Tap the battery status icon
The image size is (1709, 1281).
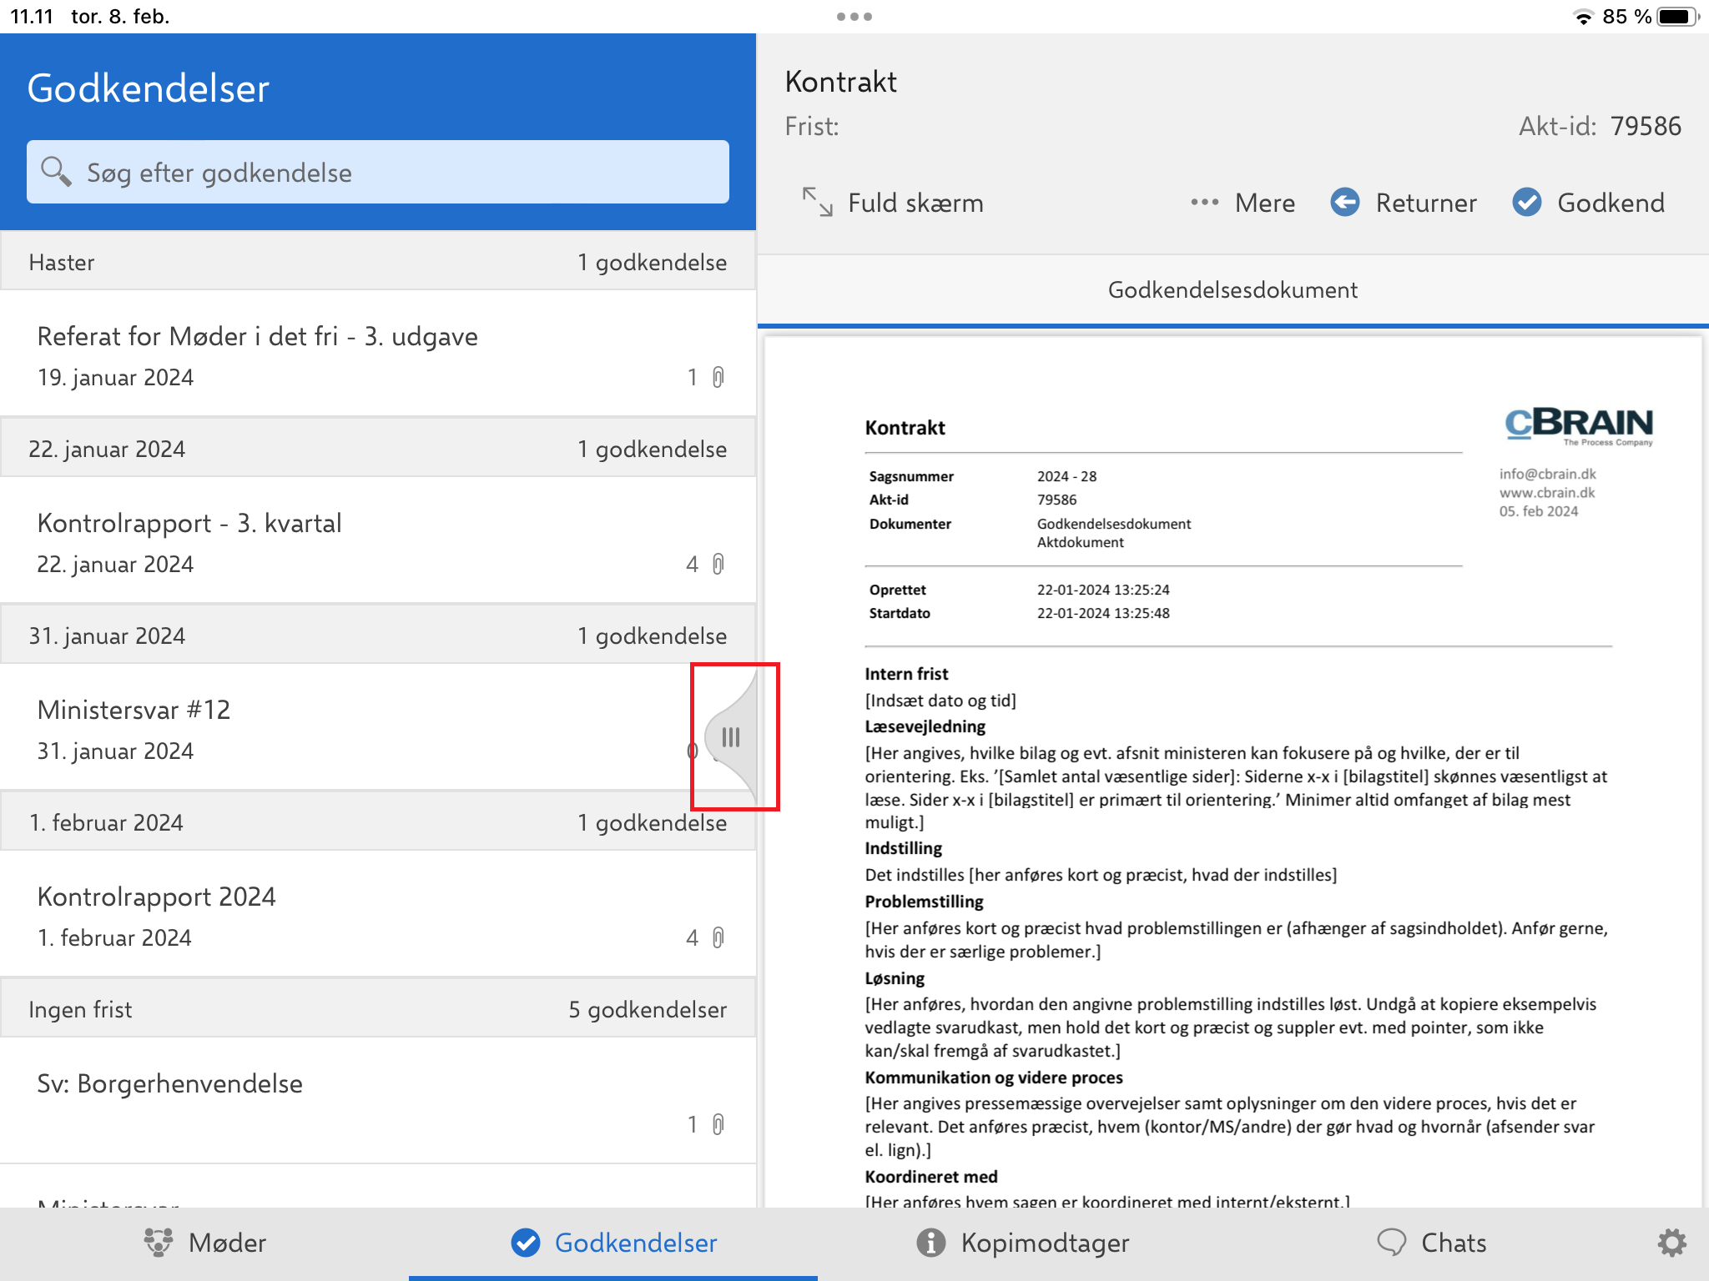[x=1677, y=17]
